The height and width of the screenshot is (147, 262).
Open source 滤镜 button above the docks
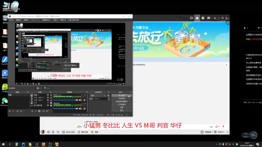point(47,88)
